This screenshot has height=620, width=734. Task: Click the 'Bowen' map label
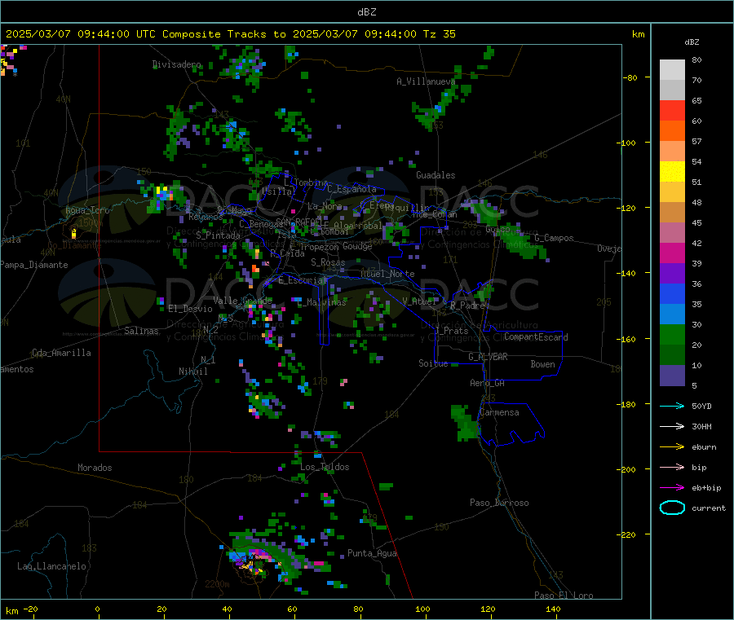pos(542,363)
